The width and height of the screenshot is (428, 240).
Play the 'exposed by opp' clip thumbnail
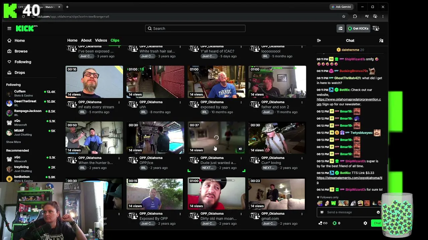pyautogui.click(x=216, y=82)
